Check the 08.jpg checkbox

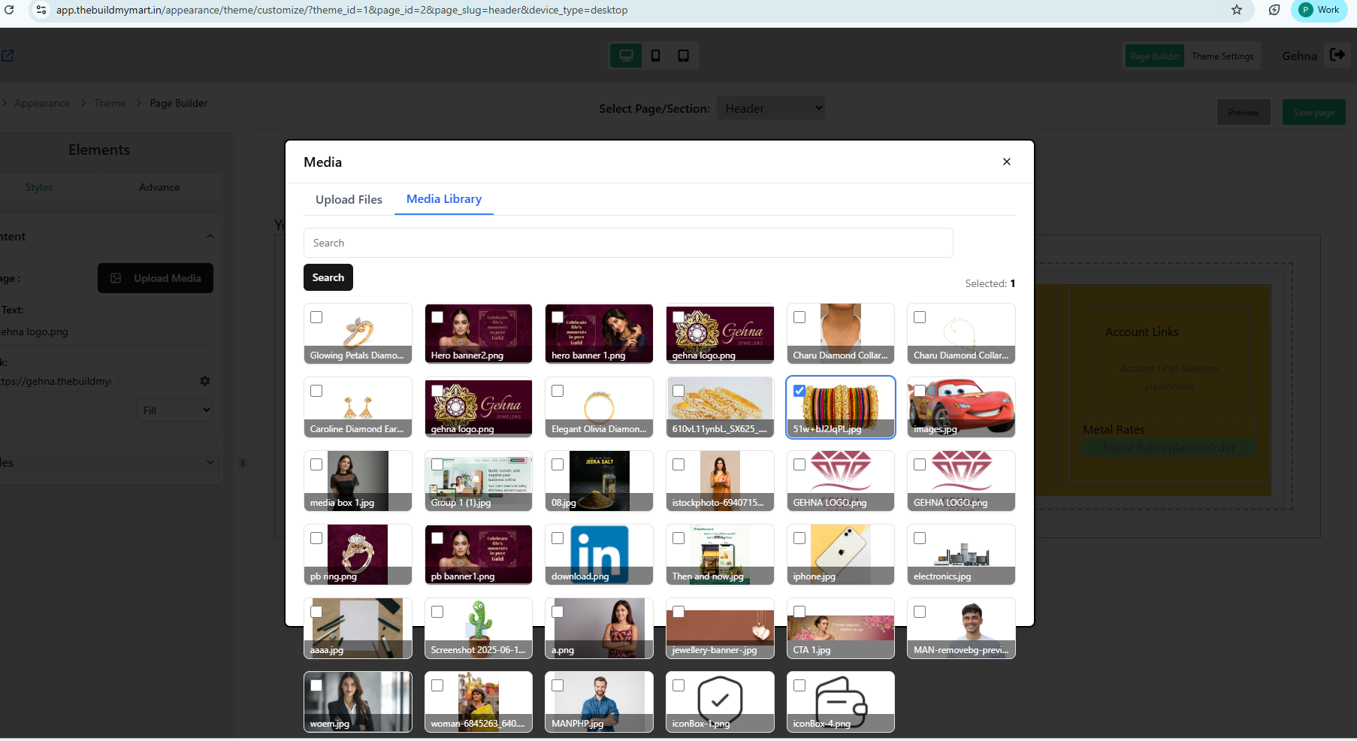point(558,464)
